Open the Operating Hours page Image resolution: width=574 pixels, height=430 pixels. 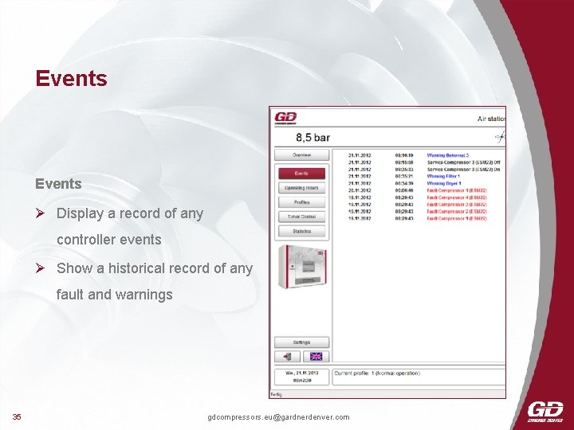coord(301,188)
